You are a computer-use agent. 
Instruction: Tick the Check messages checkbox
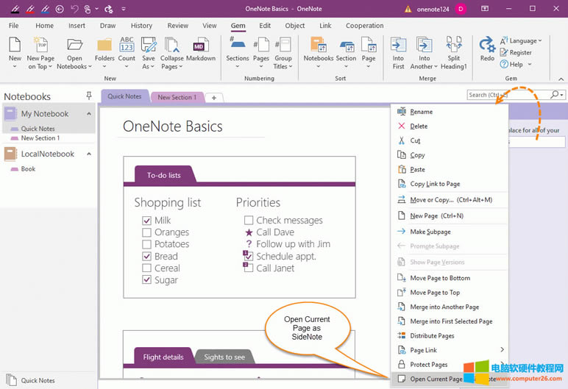[248, 221]
